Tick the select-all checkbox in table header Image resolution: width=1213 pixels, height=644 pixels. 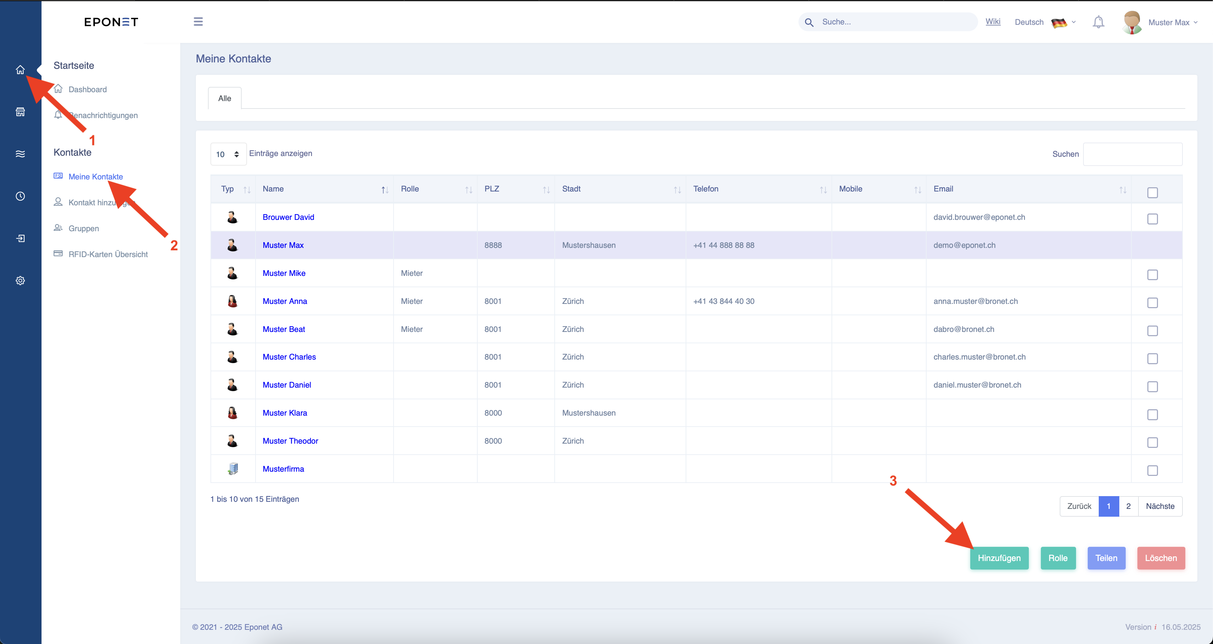[x=1152, y=193]
